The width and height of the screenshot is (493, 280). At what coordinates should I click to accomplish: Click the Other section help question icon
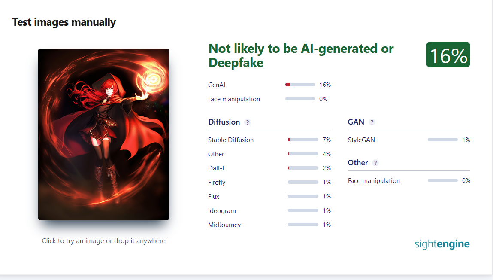click(375, 163)
